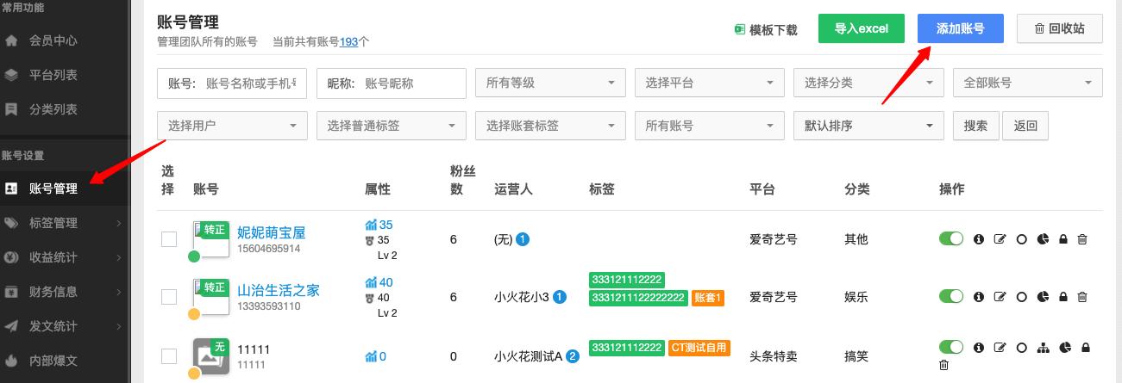Click blue badge 2 next to 小火花测试A
The width and height of the screenshot is (1122, 383).
(573, 355)
